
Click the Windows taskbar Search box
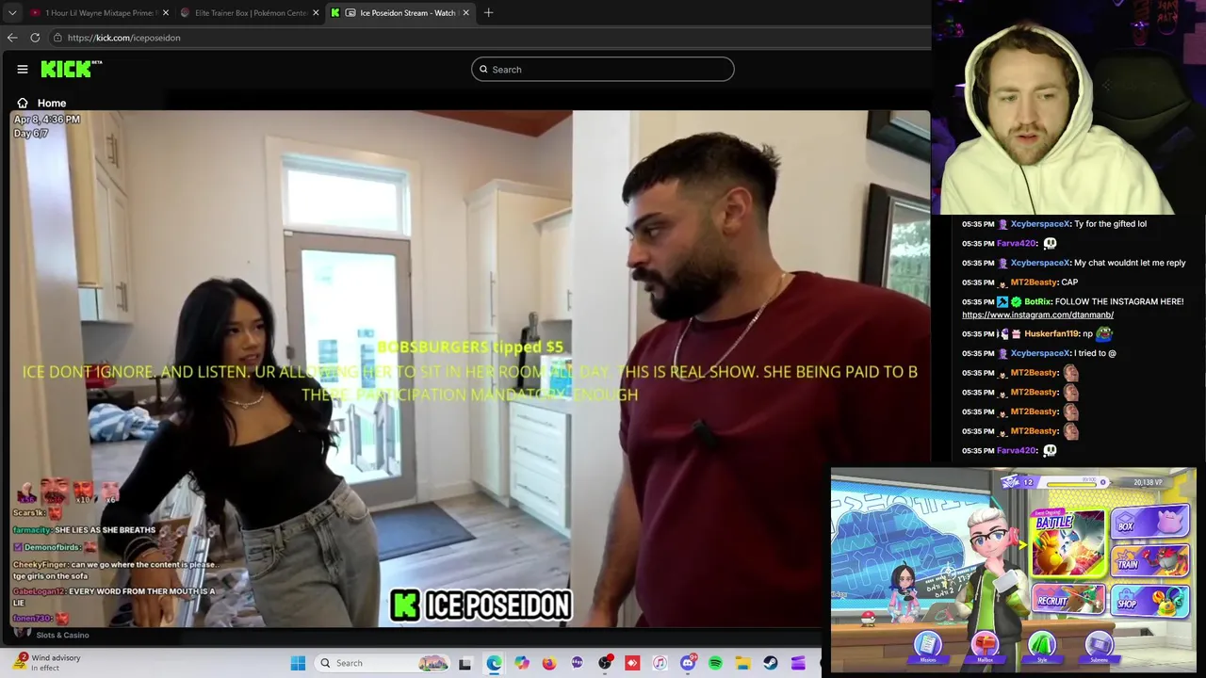pos(382,663)
